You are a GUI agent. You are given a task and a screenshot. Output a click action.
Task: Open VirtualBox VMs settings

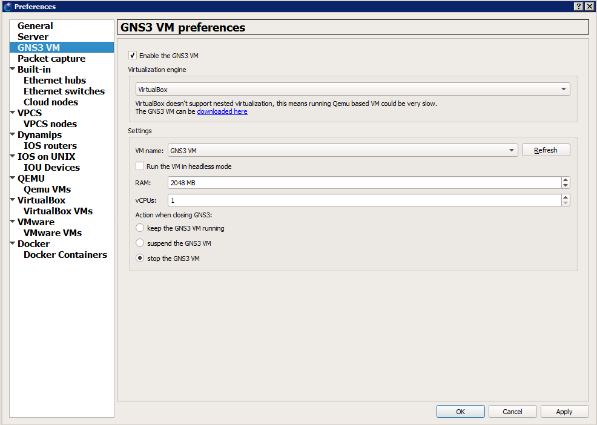[58, 211]
